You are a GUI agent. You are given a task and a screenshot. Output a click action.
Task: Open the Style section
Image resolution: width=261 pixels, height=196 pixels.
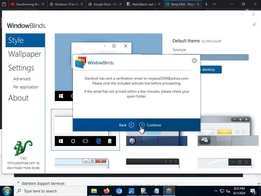[x=25, y=40]
